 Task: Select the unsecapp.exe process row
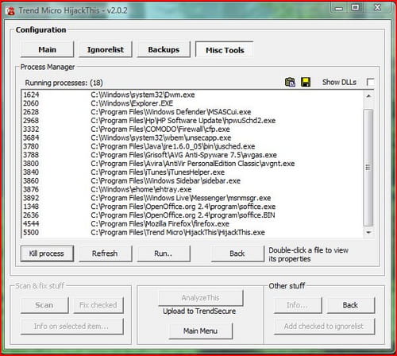(x=192, y=137)
